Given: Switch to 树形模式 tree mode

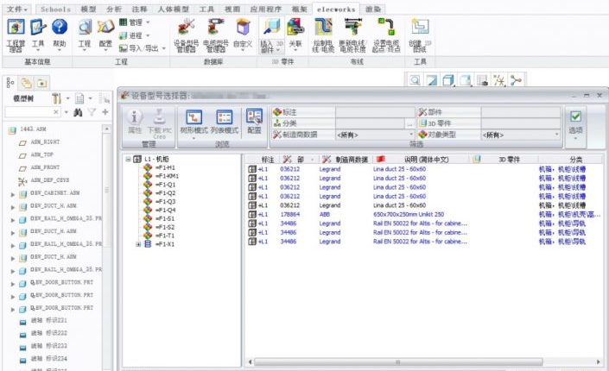Looking at the screenshot, I should tap(193, 116).
